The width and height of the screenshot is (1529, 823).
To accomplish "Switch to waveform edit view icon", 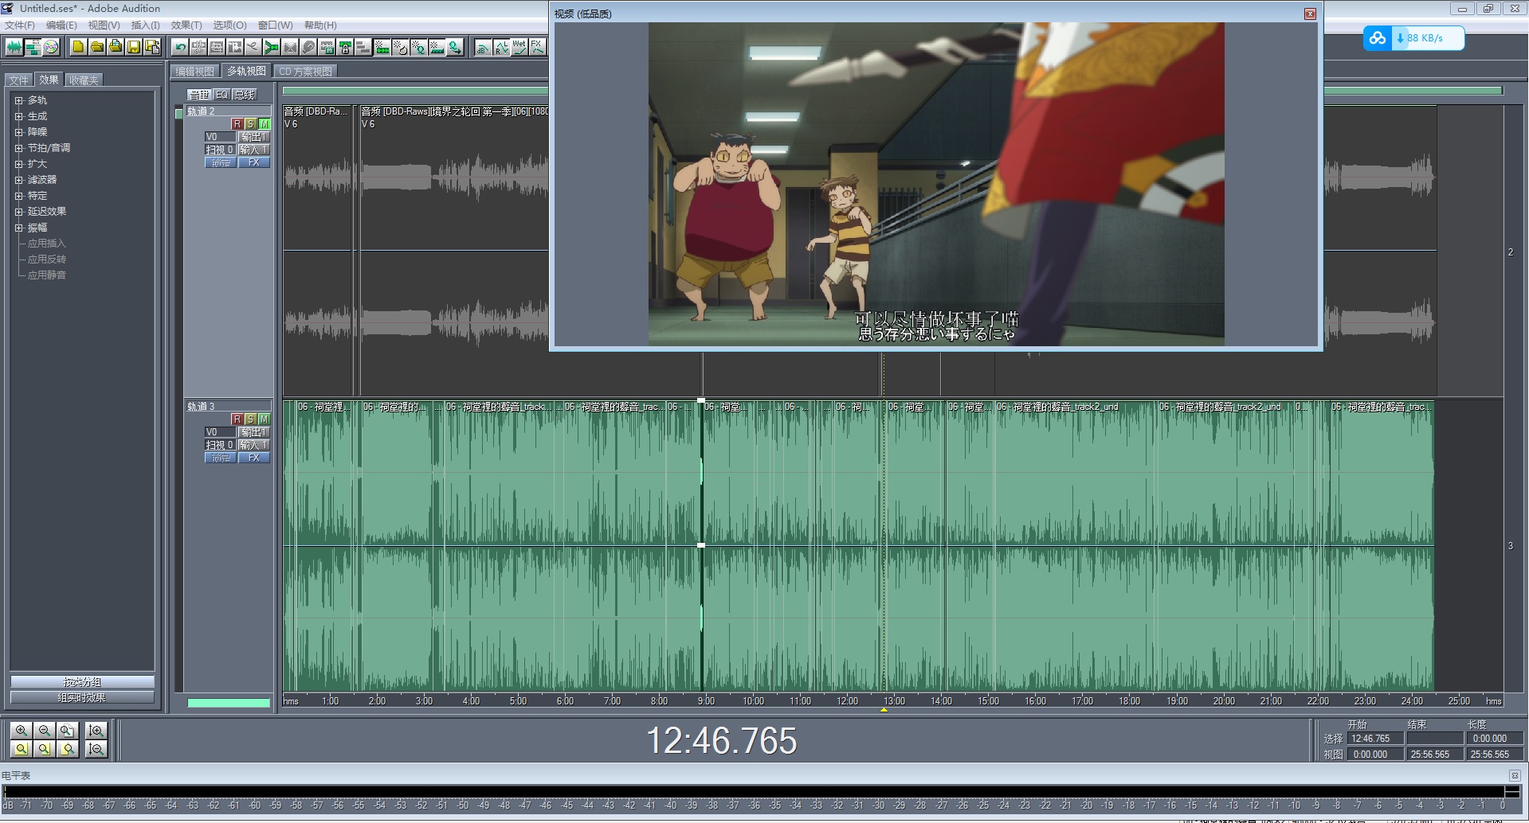I will tap(14, 47).
